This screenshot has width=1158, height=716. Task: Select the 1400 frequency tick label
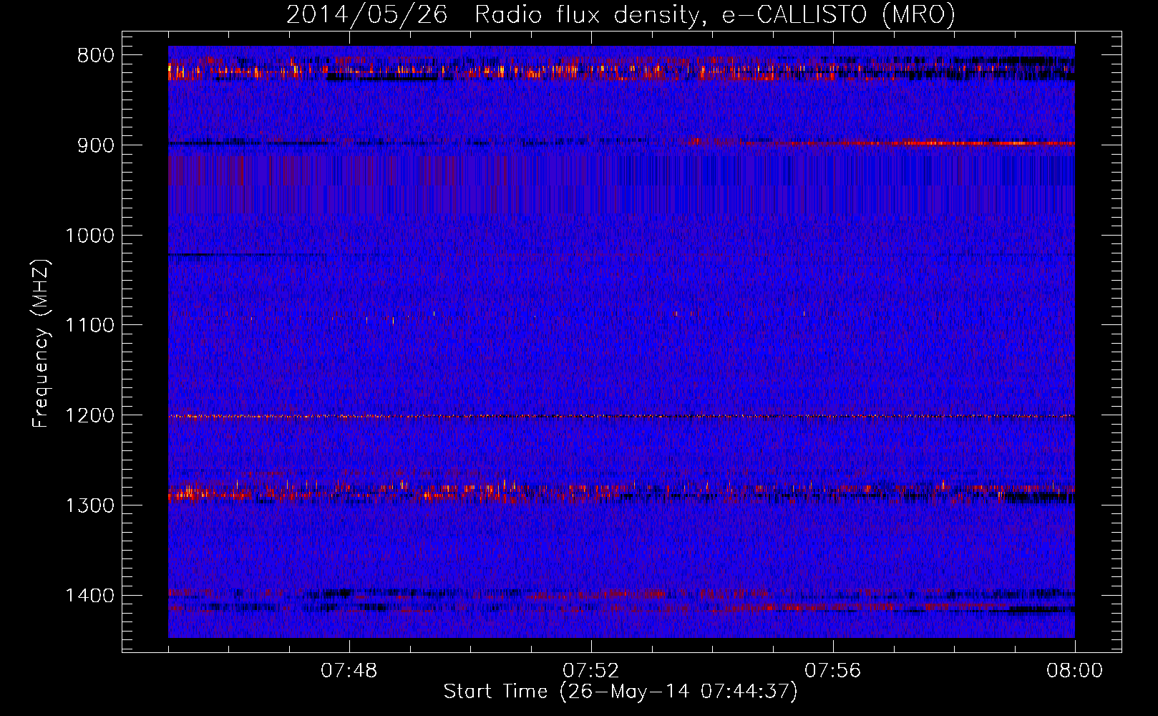point(89,596)
